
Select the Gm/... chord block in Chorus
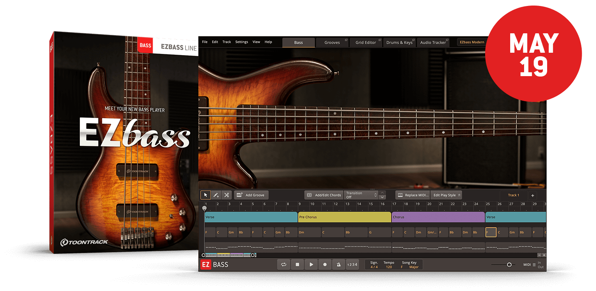[432, 232]
